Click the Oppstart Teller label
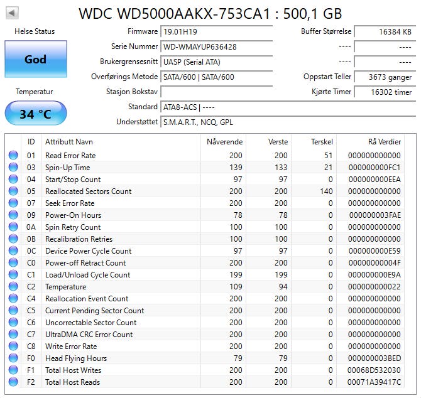The height and width of the screenshot is (398, 421). tap(327, 77)
